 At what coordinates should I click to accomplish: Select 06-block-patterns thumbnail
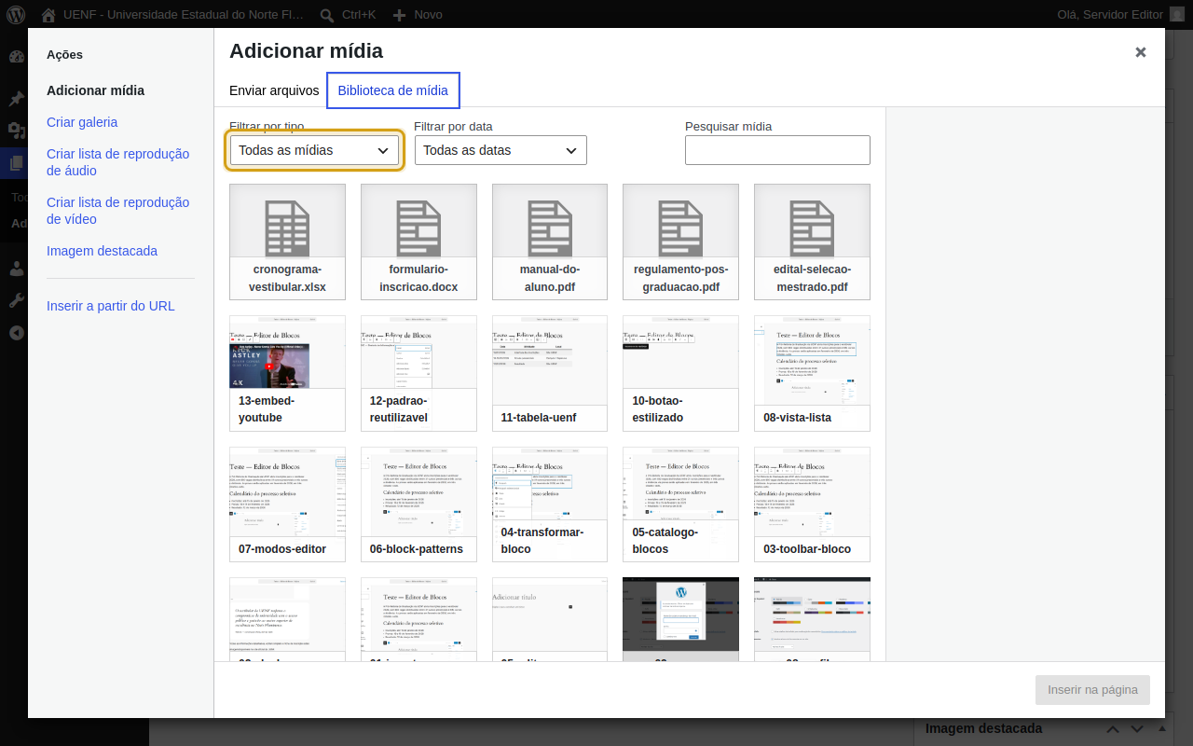(x=418, y=504)
